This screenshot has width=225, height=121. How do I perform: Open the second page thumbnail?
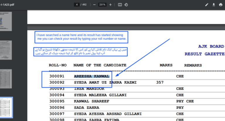6,50
